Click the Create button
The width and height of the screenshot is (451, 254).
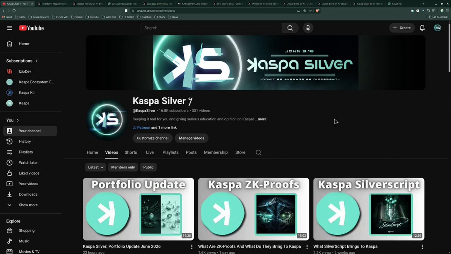coord(402,28)
